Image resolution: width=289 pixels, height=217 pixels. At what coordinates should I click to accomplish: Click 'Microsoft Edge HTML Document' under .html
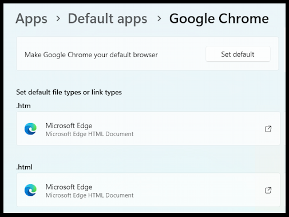point(89,195)
